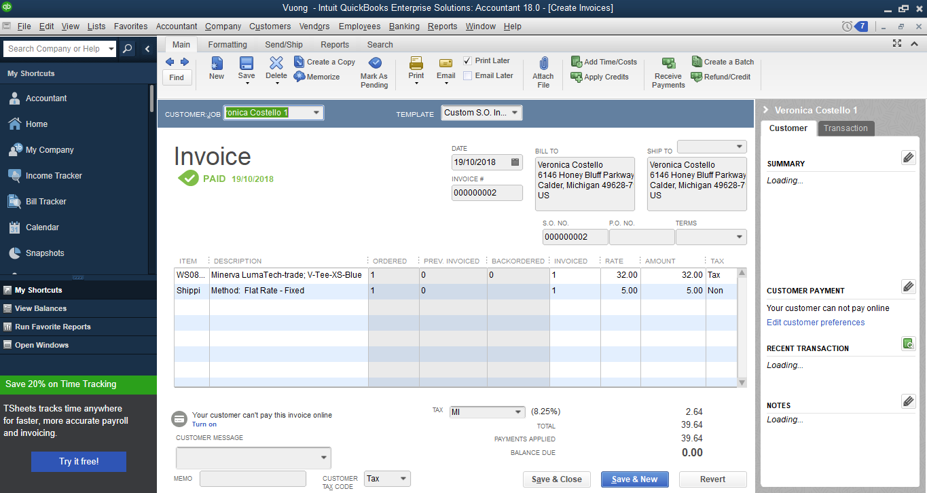Click the Create a Copy icon

click(x=299, y=62)
